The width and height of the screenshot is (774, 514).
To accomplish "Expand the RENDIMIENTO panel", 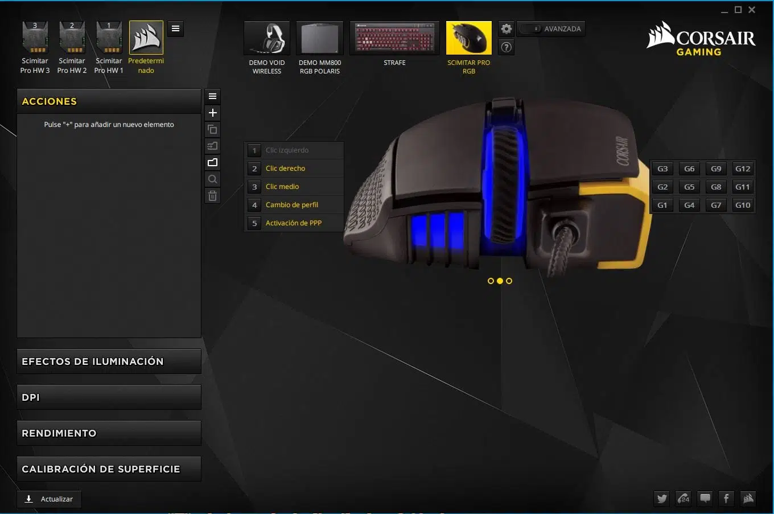I will click(x=109, y=433).
